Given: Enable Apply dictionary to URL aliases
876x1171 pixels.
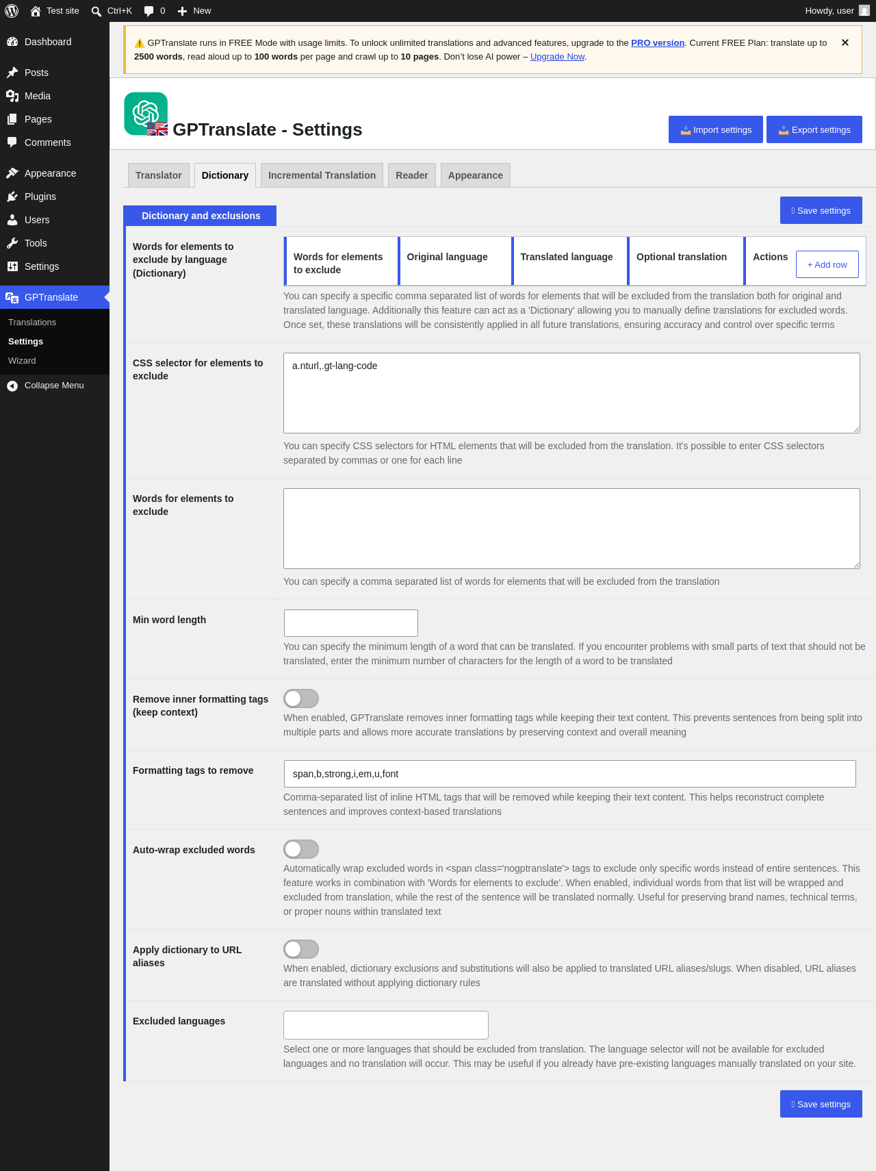Looking at the screenshot, I should [x=301, y=949].
